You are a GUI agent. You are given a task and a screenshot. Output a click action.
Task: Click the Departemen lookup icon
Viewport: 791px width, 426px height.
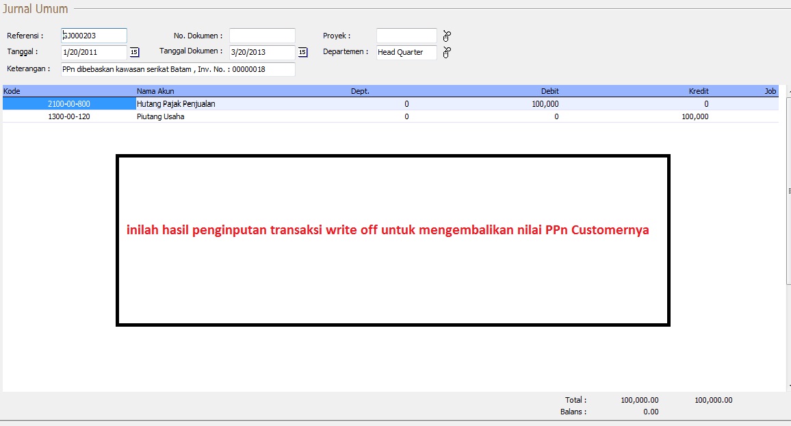click(x=448, y=53)
